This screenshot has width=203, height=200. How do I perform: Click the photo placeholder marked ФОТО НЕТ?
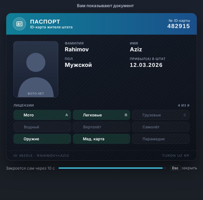tap(36, 69)
